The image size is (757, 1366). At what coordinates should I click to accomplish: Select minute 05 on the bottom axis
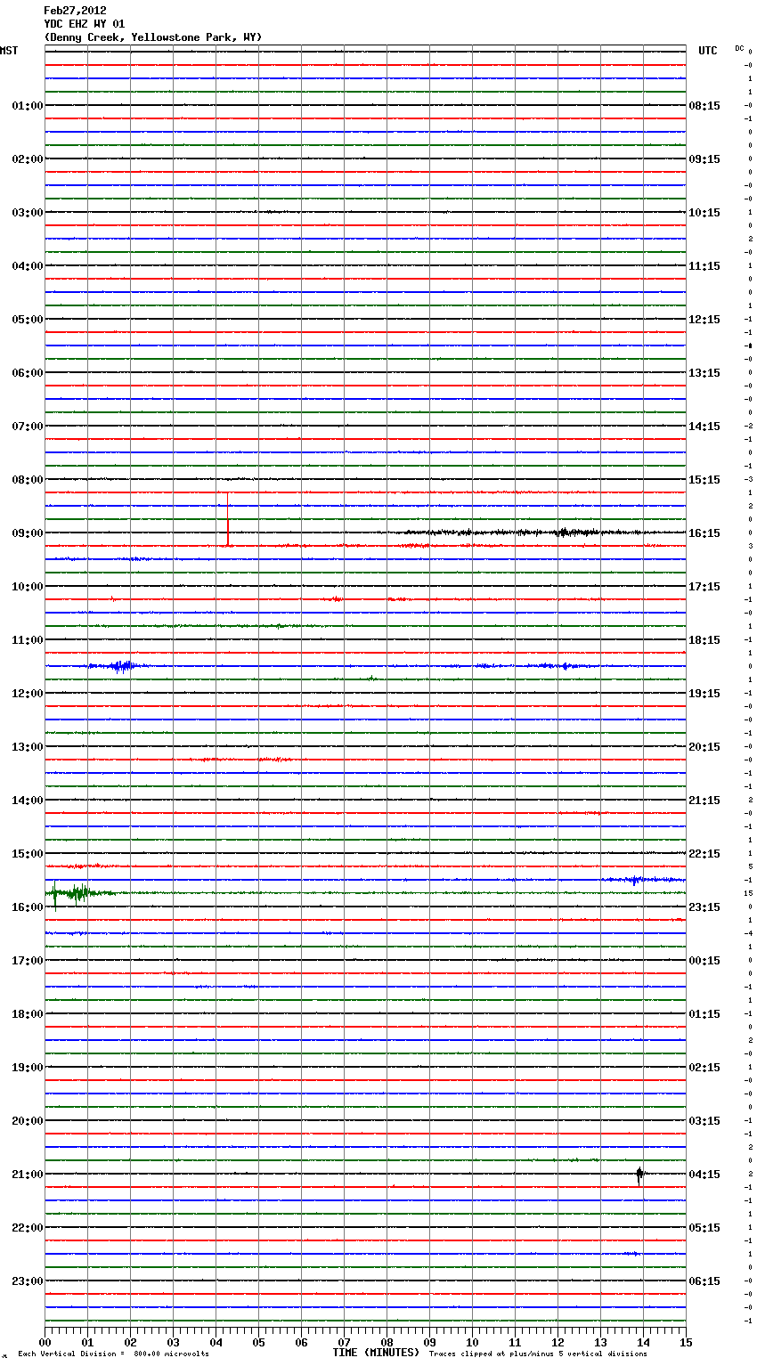pos(258,1342)
